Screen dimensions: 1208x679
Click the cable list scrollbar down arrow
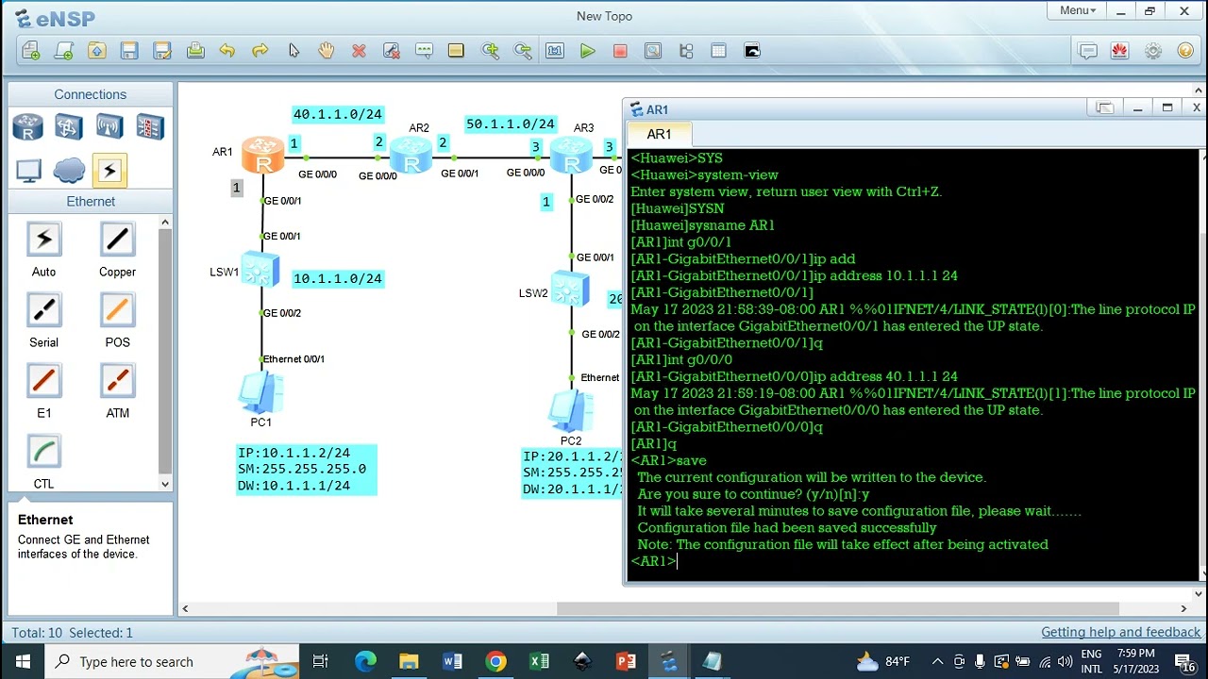pos(165,484)
